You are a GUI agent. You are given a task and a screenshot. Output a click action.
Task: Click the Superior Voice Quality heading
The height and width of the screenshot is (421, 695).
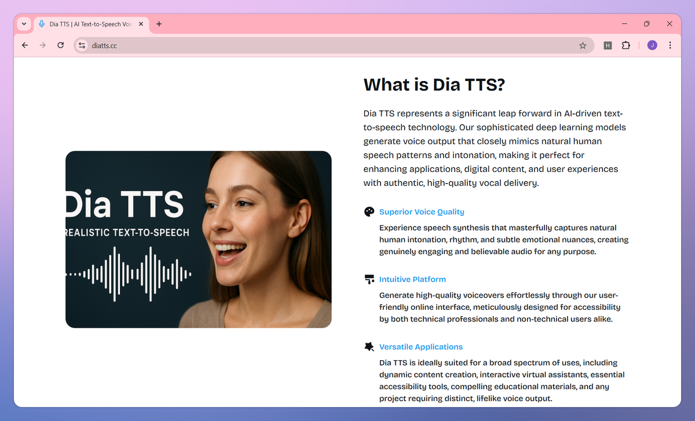click(x=422, y=212)
